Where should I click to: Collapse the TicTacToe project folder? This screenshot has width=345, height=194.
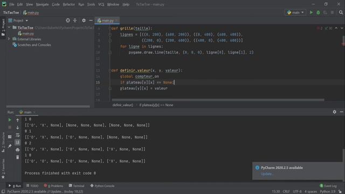(x=9, y=27)
